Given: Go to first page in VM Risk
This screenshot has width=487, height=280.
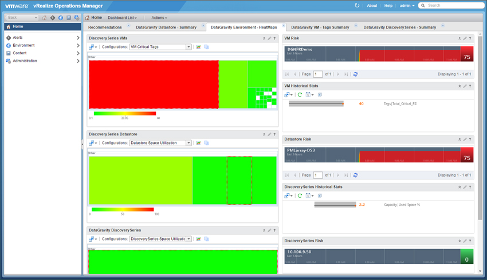Looking at the screenshot, I should click(287, 74).
